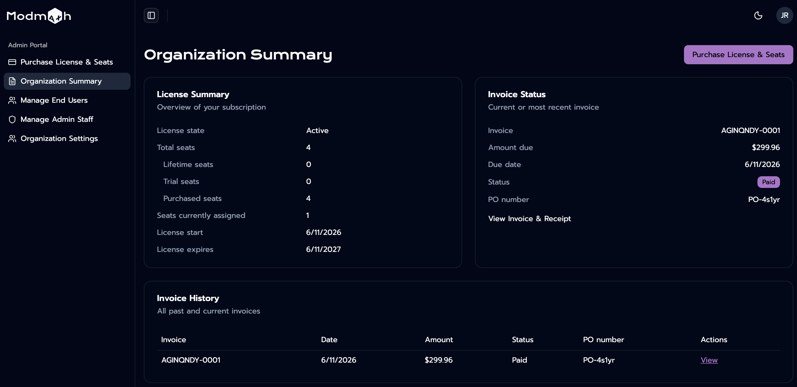Toggle the sidebar panel icon
Screen dimensions: 797x387
tap(151, 15)
